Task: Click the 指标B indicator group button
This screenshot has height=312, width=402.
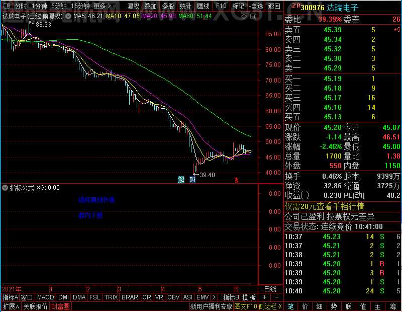Action: [x=231, y=297]
